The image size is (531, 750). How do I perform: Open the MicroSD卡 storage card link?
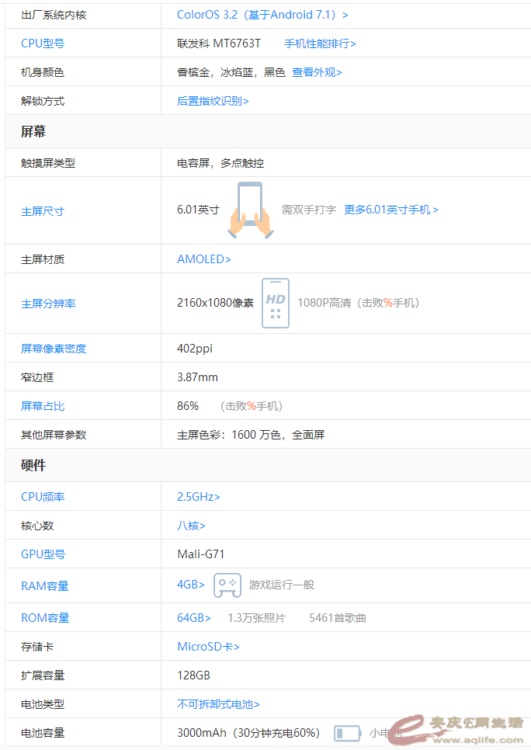pyautogui.click(x=208, y=647)
